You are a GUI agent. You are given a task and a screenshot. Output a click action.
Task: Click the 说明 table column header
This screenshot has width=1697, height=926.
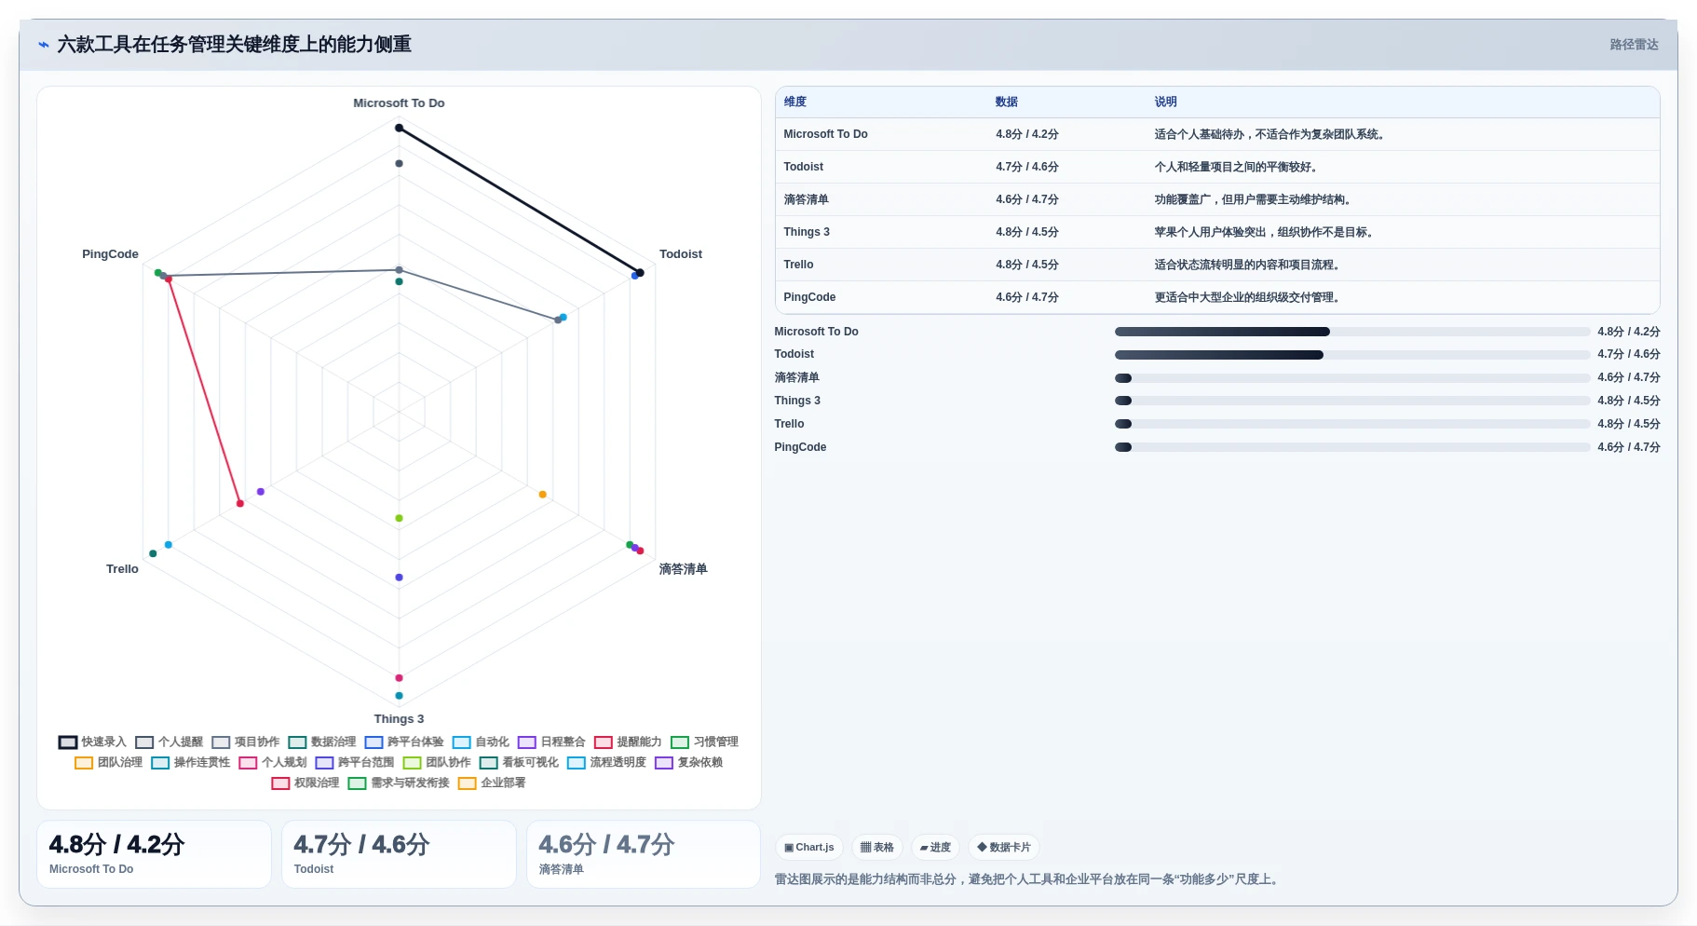point(1165,102)
